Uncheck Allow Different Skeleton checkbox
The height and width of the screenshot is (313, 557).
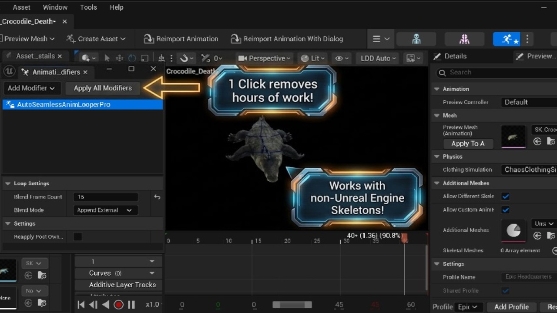[505, 196]
